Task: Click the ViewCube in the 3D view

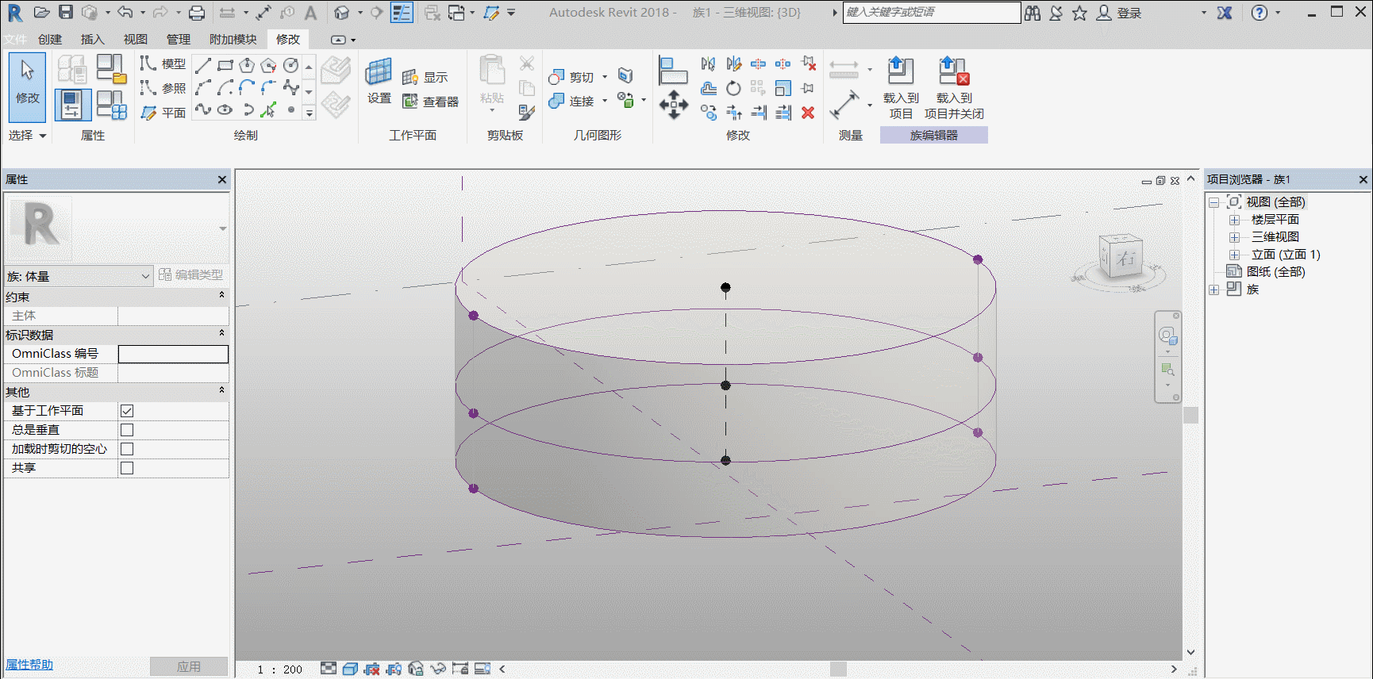Action: [1120, 256]
